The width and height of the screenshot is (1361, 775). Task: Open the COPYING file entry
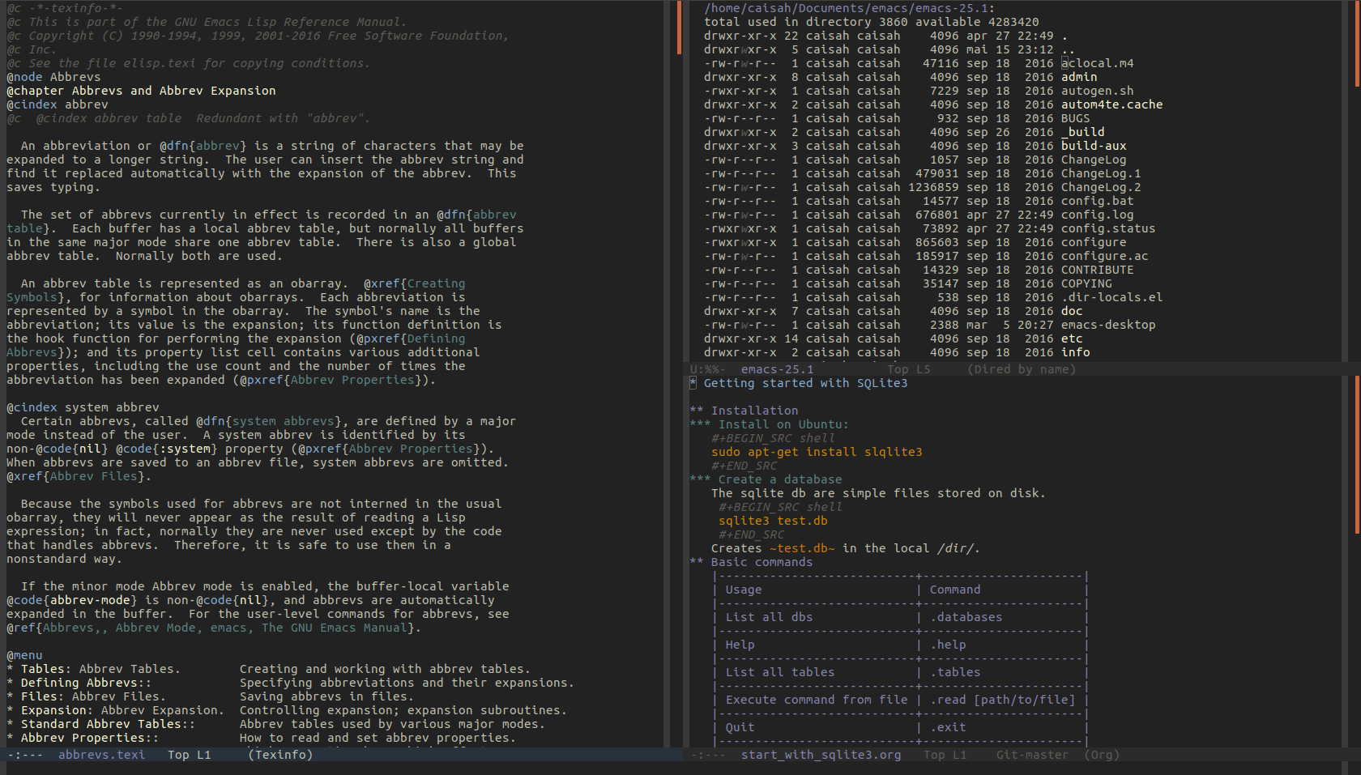pos(1086,283)
